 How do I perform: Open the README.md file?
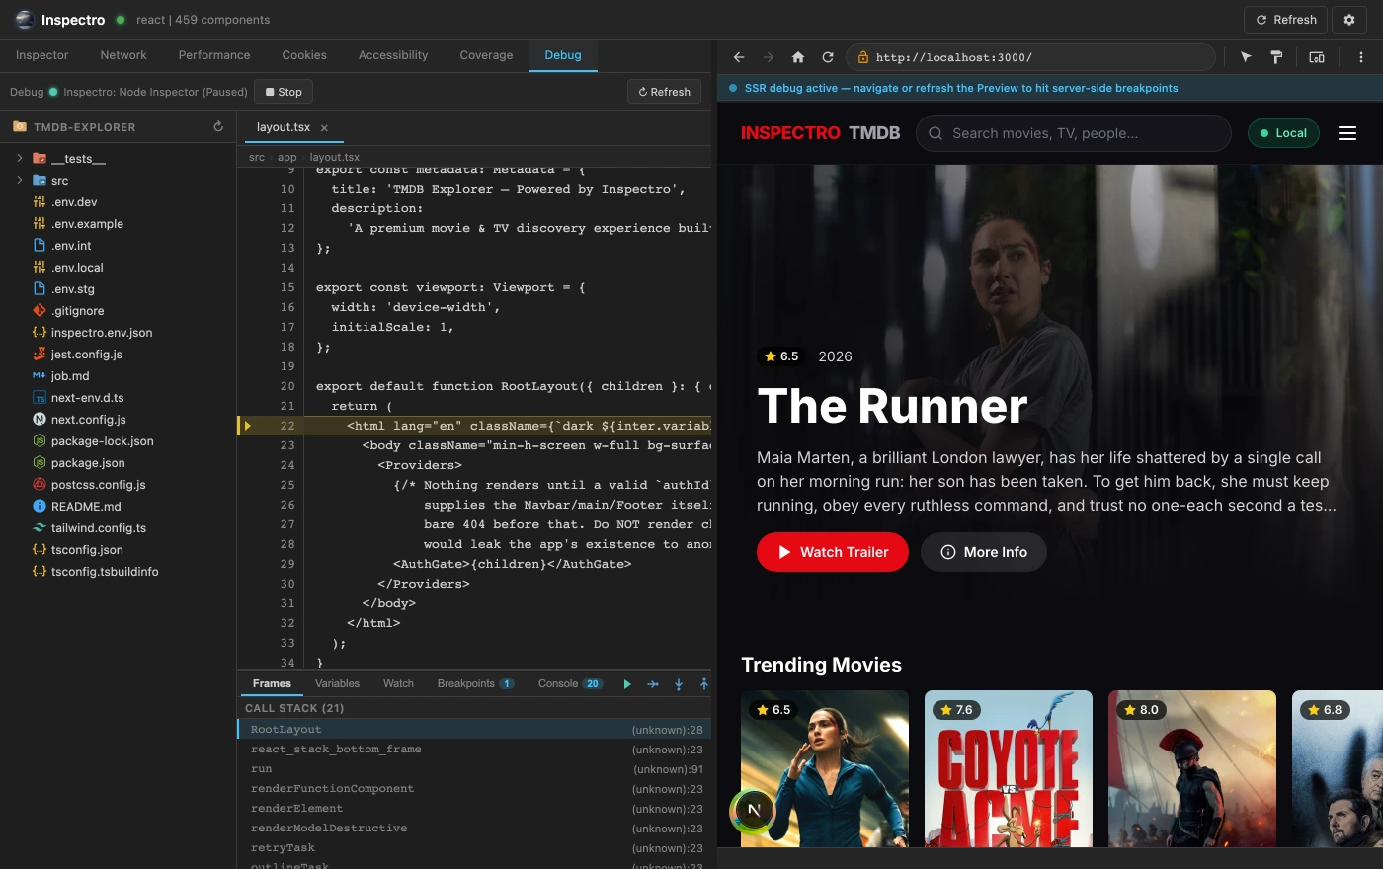118,506
